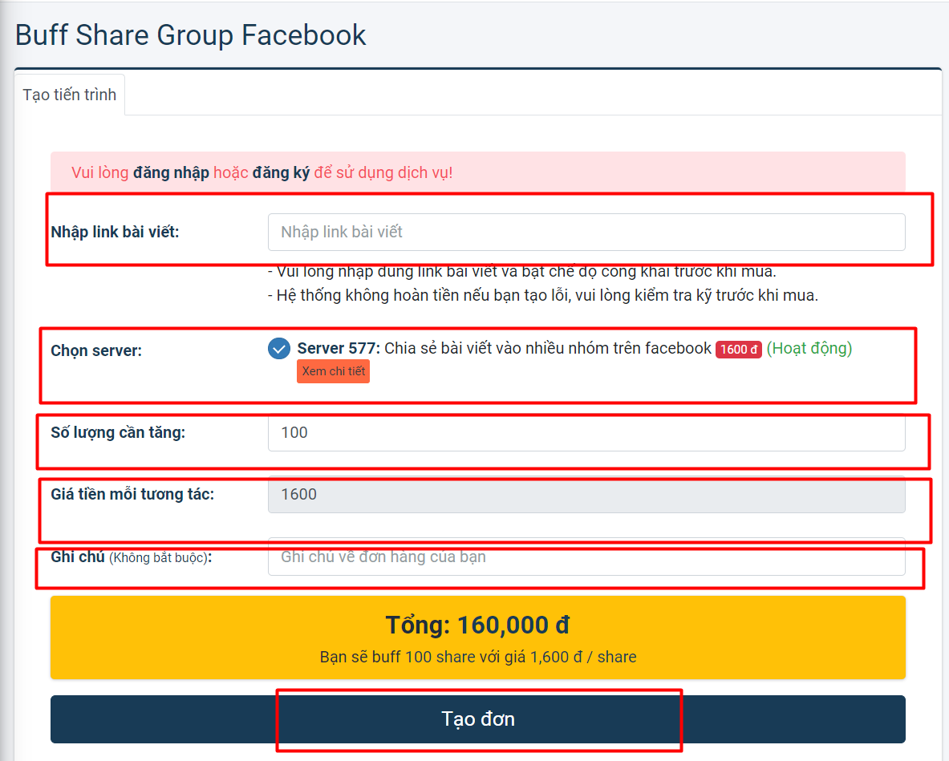Click the Buff Share Group Facebook heading

[x=191, y=35]
